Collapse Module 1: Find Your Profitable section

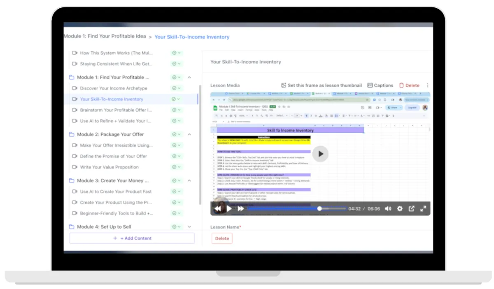coord(189,77)
